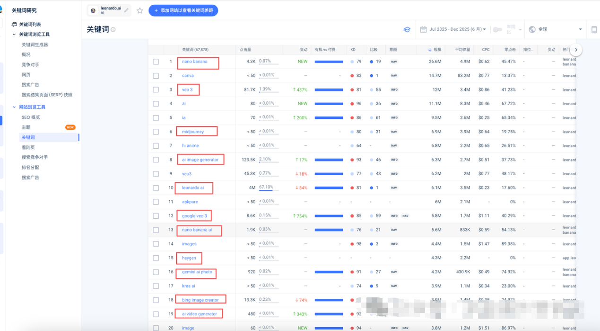Go to SEO 概览 page
The width and height of the screenshot is (600, 331).
click(31, 117)
